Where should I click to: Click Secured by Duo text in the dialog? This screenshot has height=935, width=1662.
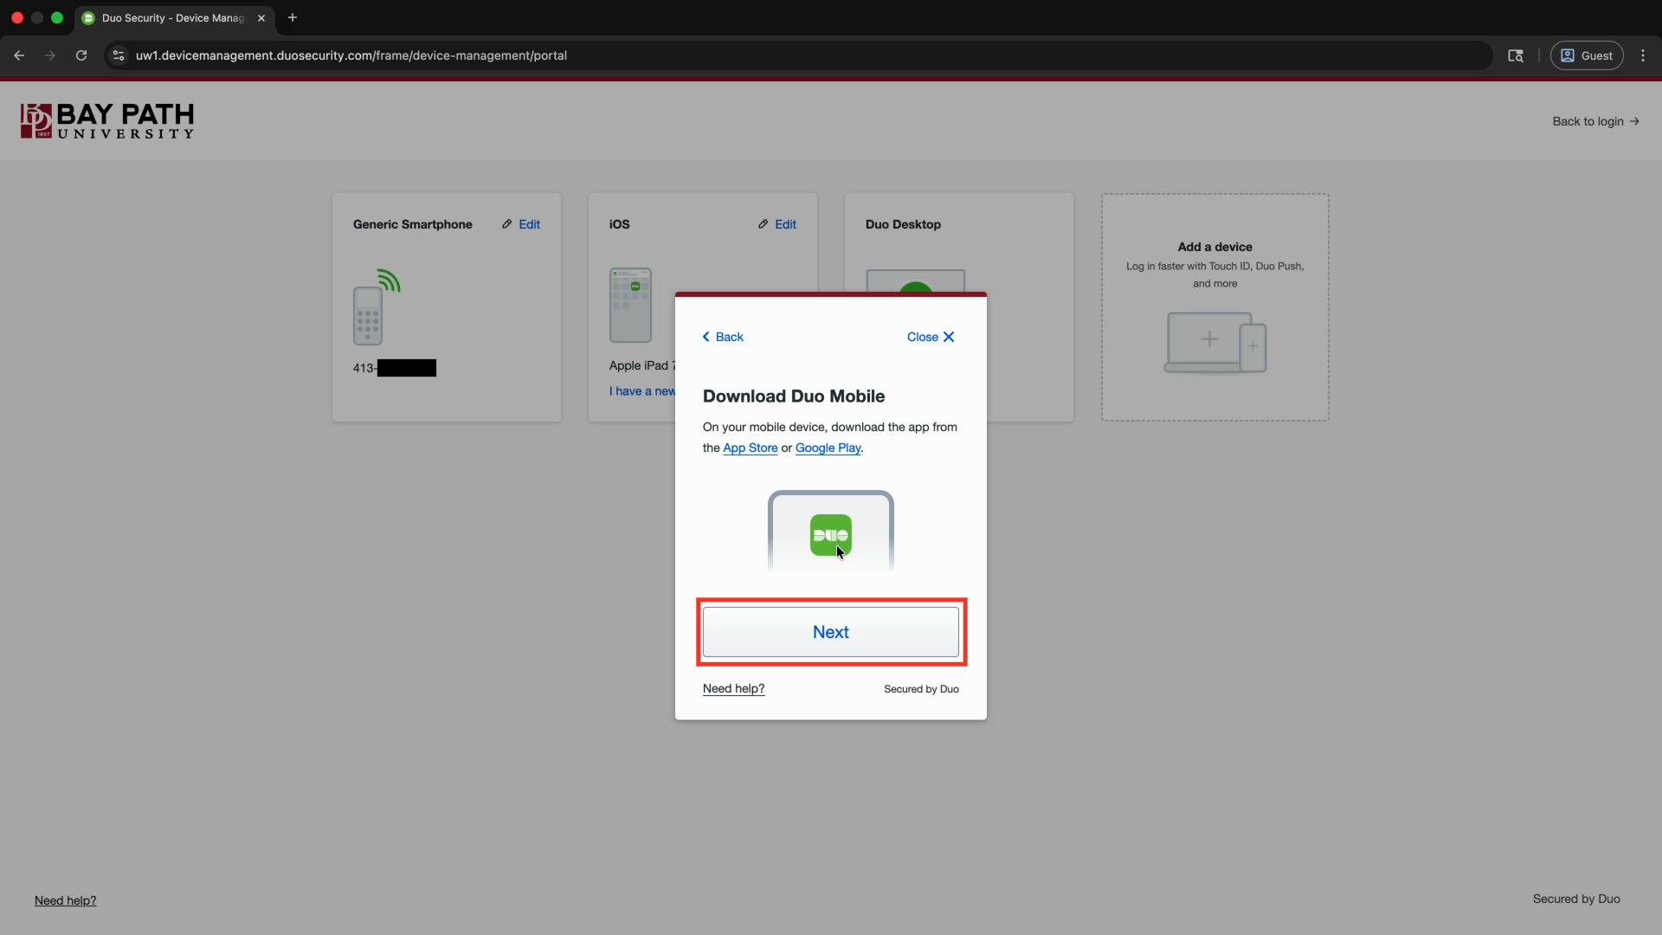[921, 689]
